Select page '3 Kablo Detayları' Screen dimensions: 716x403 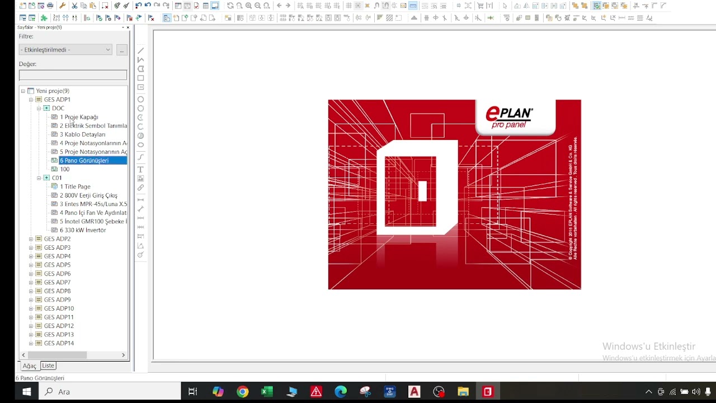coord(82,134)
